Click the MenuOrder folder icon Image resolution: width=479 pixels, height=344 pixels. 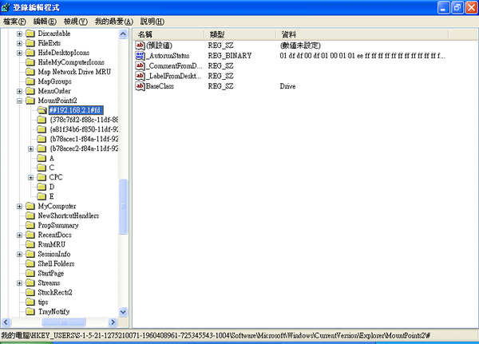point(30,91)
